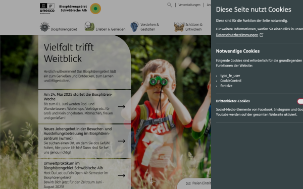The image size is (303, 189).
Task: Open the Erleben & Genießen menu
Action: [x=111, y=29]
